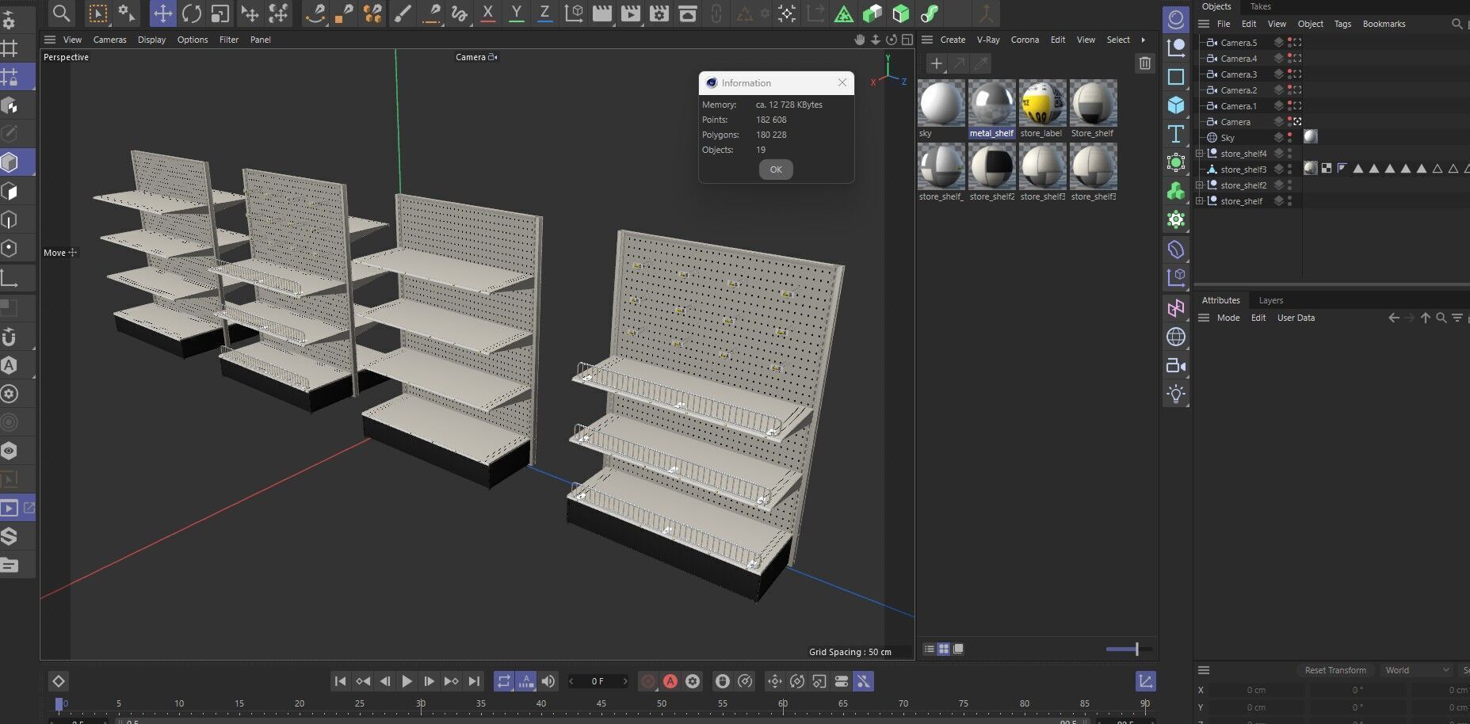Open the Object Manager hamburger menu
Viewport: 1470px width, 724px height.
coord(1204,24)
